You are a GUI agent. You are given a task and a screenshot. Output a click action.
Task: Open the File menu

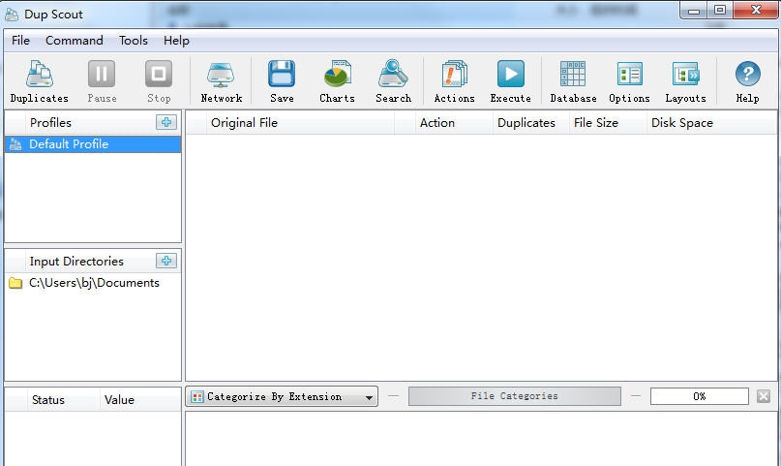[x=20, y=41]
